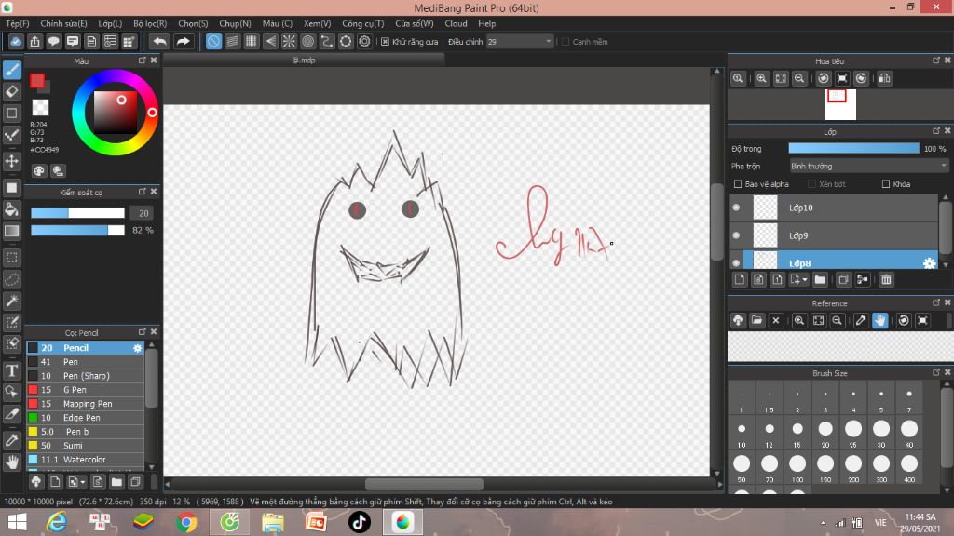Open the Pha trộn blending mode dropdown
This screenshot has height=536, width=954.
point(868,166)
